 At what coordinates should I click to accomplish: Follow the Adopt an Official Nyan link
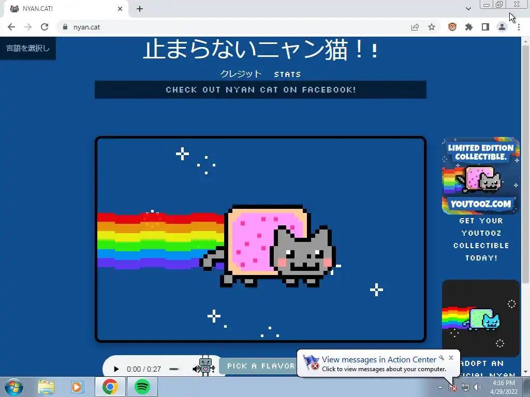488,369
